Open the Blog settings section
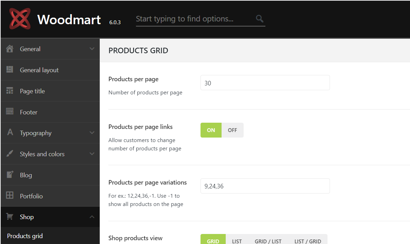The width and height of the screenshot is (410, 244). coord(26,175)
